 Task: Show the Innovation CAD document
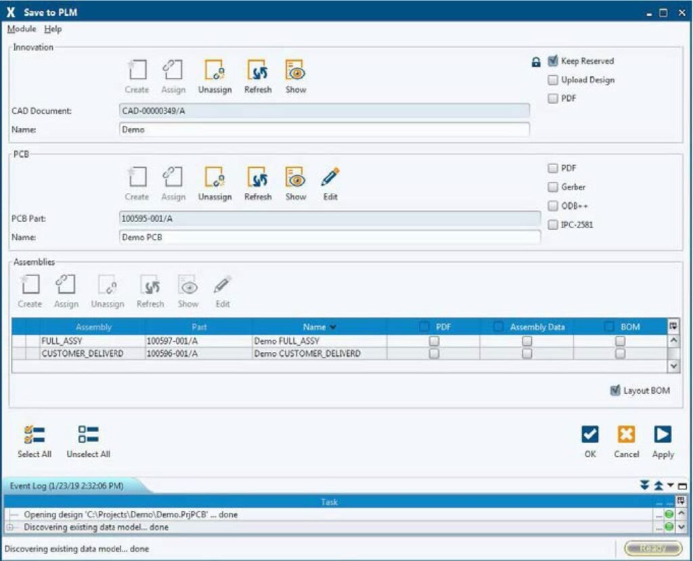pyautogui.click(x=296, y=71)
